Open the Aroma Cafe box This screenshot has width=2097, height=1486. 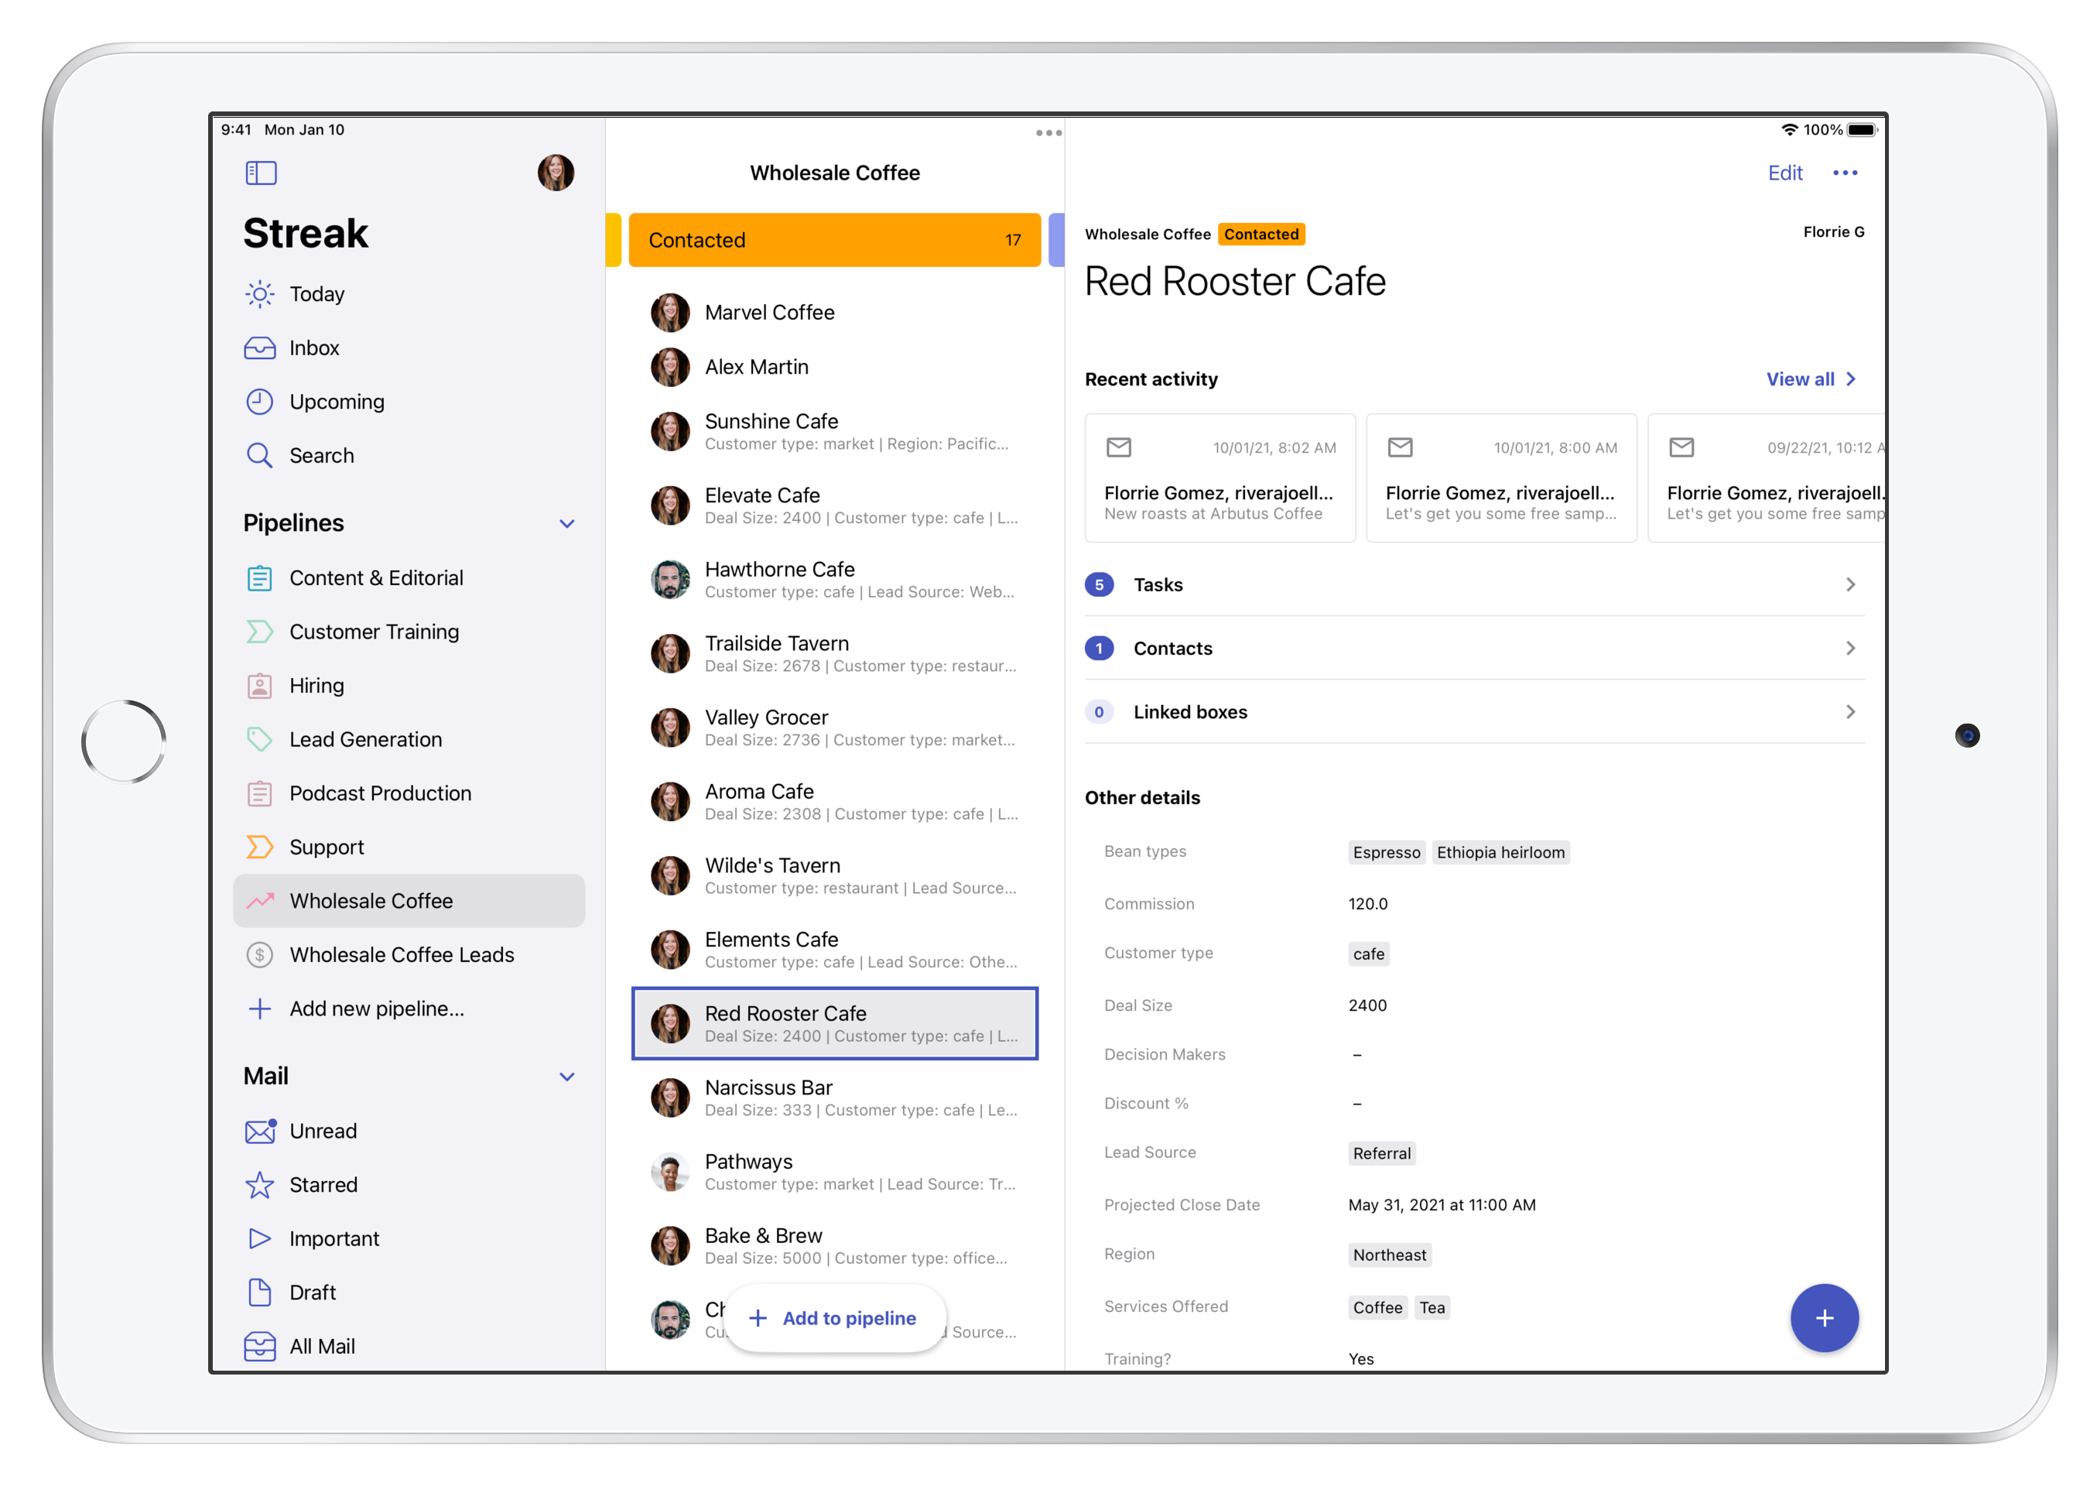coord(834,803)
